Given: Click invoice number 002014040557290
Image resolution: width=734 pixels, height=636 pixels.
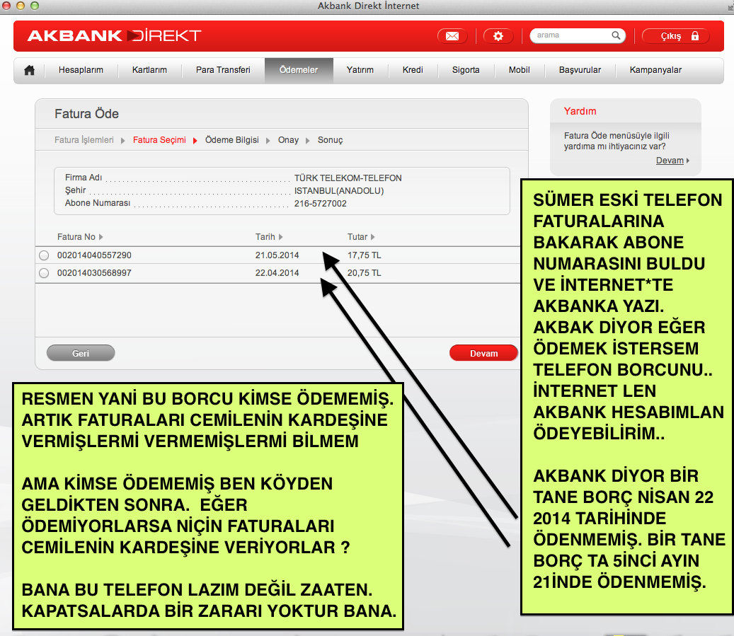Looking at the screenshot, I should coord(94,255).
